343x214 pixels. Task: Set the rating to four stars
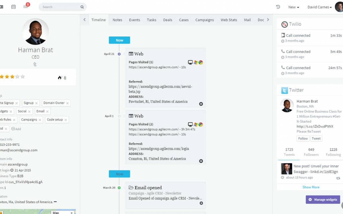click(17, 77)
